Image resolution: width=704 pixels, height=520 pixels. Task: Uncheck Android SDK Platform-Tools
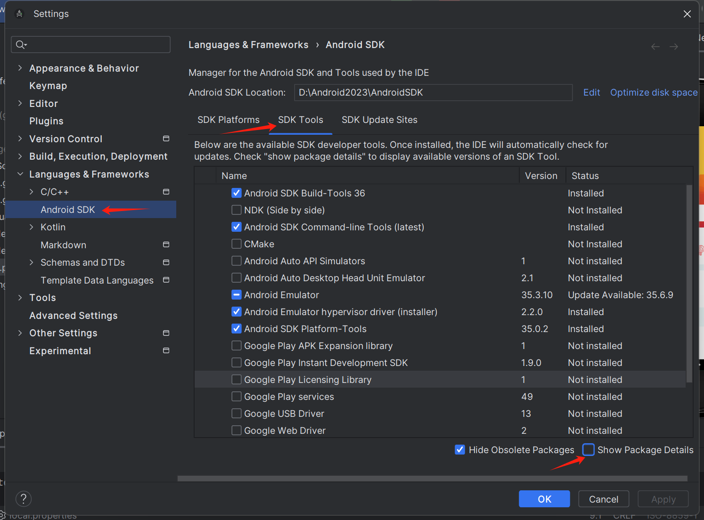point(237,329)
